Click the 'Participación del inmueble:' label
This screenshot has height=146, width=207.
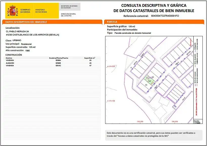point(122,30)
